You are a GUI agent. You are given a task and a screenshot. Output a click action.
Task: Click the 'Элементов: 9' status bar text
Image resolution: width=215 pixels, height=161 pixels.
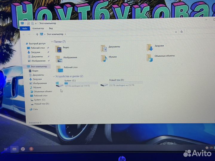click(35, 123)
